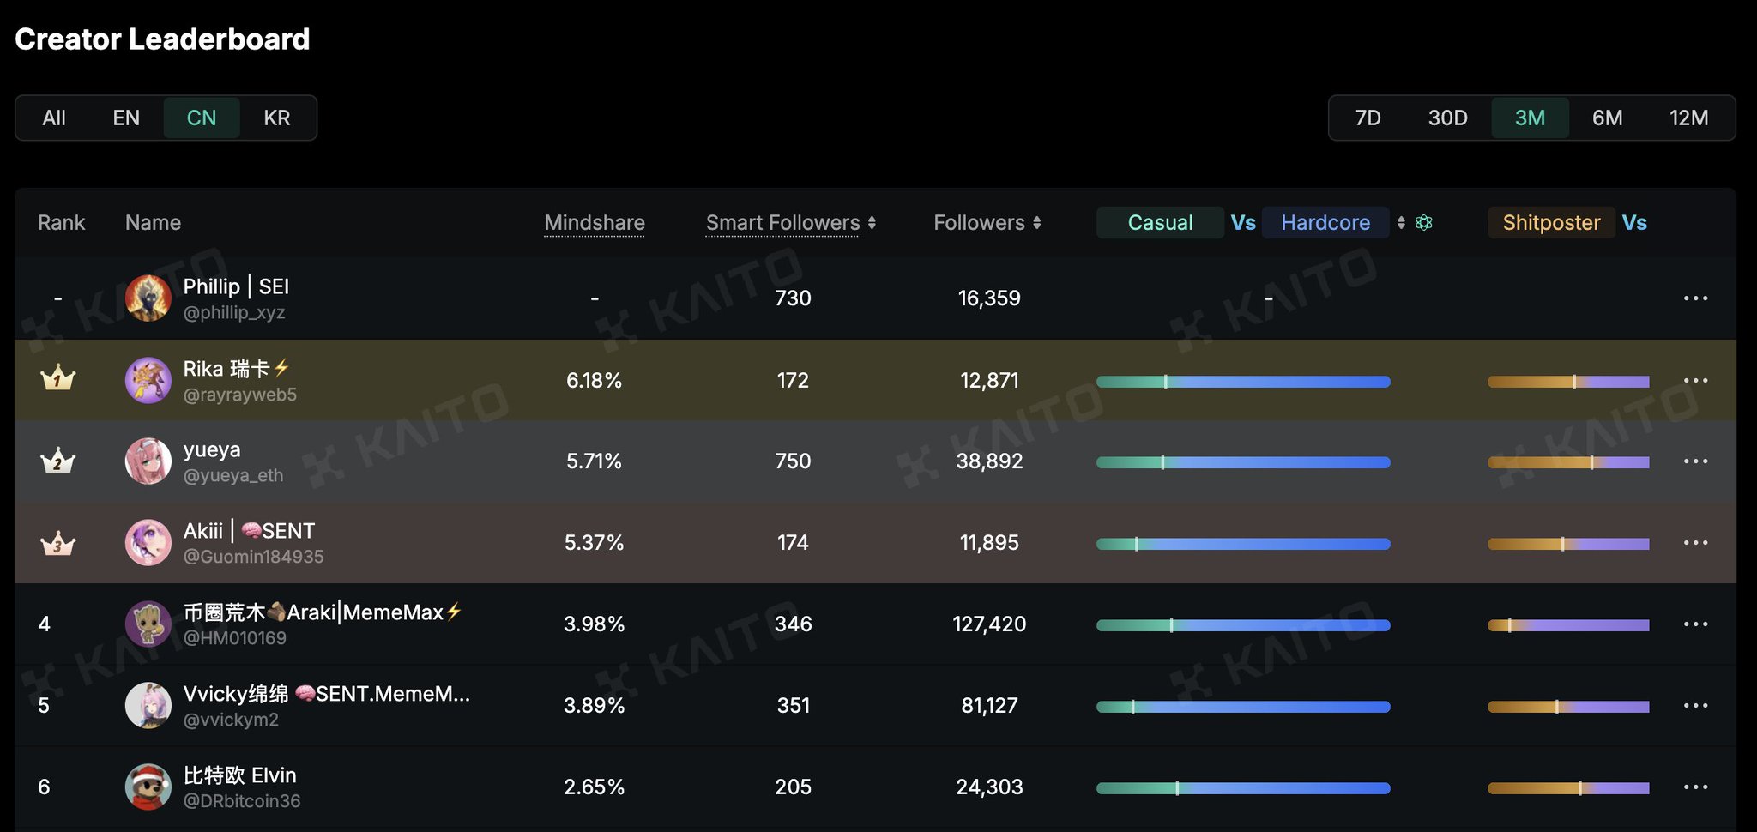
Task: Toggle the Shitposter filter label
Action: click(1551, 223)
